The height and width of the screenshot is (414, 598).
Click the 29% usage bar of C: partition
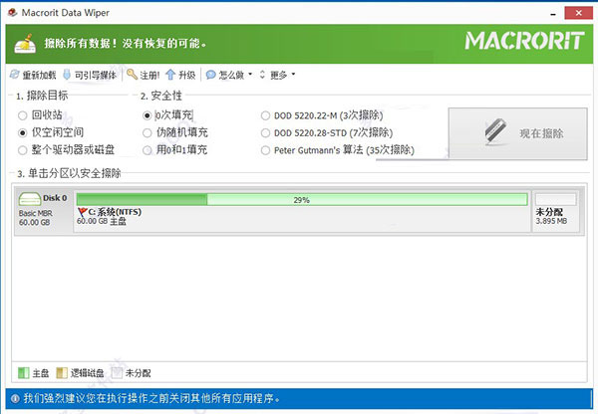click(x=302, y=199)
